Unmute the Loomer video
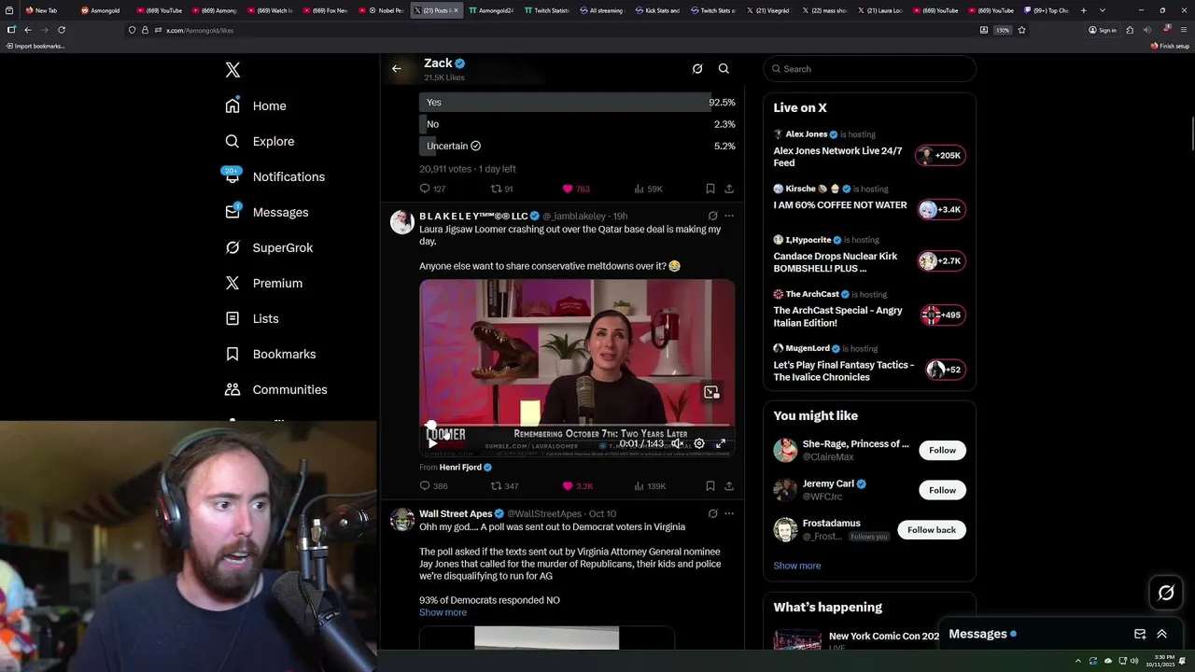1195x672 pixels. 678,444
